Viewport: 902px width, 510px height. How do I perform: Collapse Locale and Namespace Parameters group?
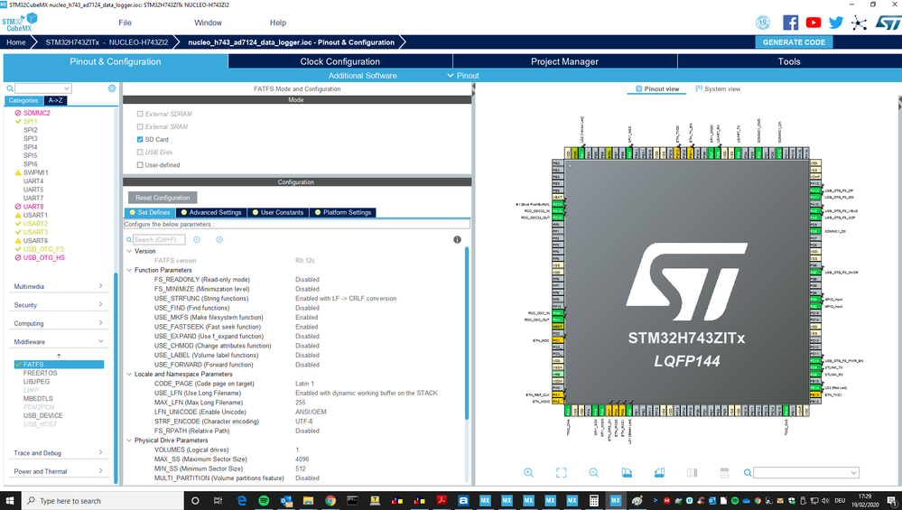point(129,375)
